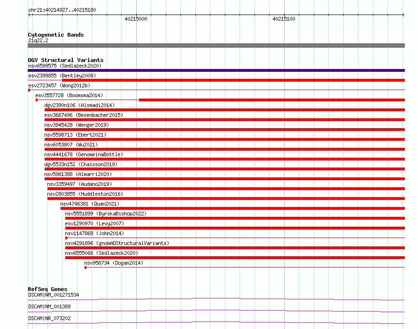
Task: Open variant esv2723457 (Wong2012b)
Action: tap(59, 85)
